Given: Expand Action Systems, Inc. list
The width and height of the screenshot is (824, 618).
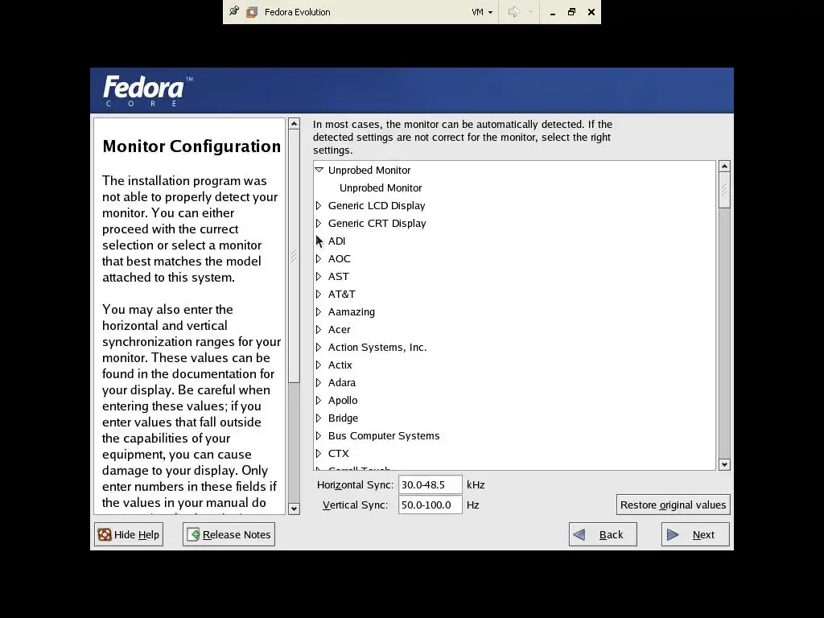Looking at the screenshot, I should [x=319, y=348].
